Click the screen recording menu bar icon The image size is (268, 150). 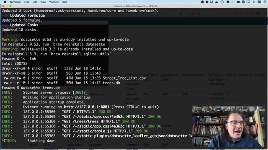pyautogui.click(x=243, y=2)
